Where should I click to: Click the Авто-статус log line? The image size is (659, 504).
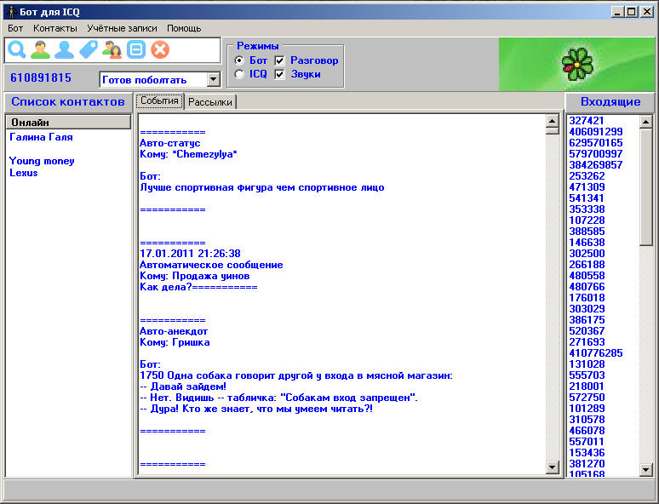click(x=169, y=143)
